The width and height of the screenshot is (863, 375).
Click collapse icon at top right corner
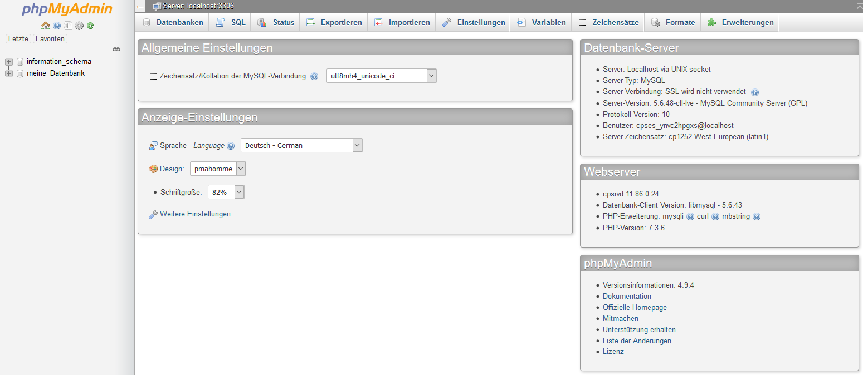click(859, 6)
